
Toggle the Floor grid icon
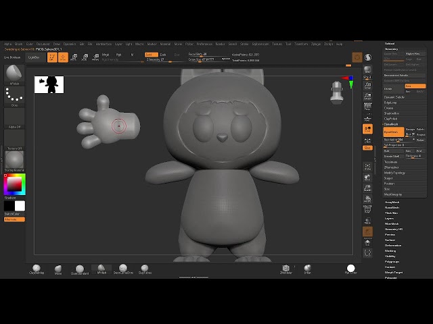[367, 117]
